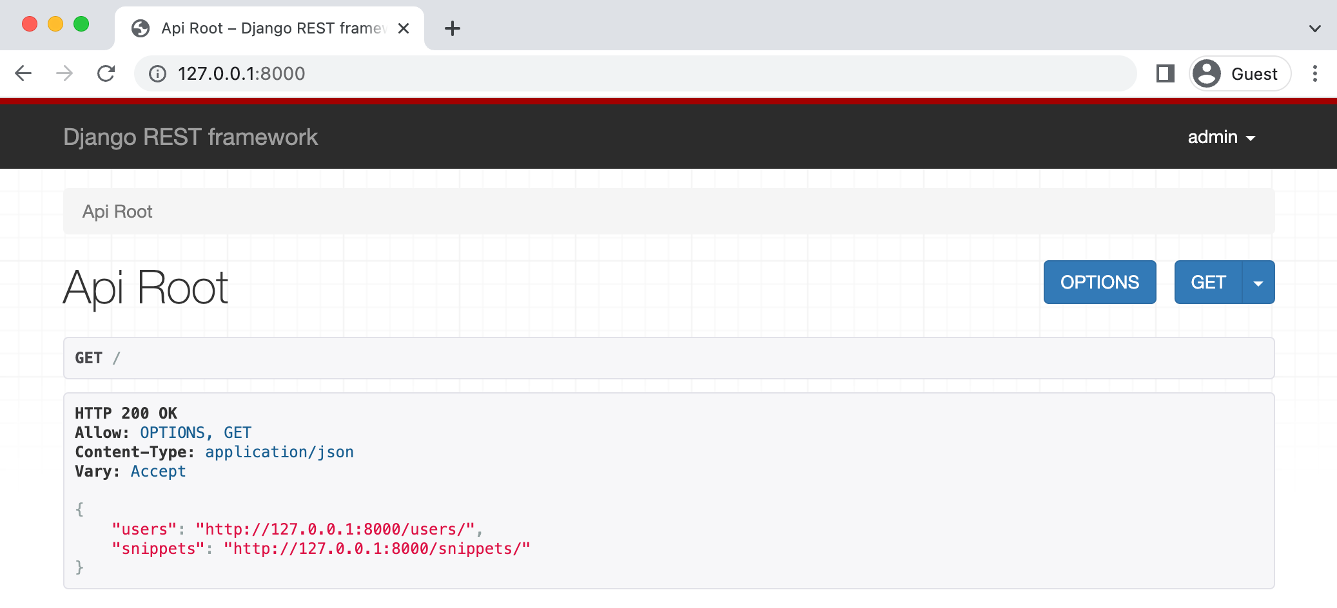
Task: Expand the GET format dropdown caret
Action: (x=1258, y=282)
